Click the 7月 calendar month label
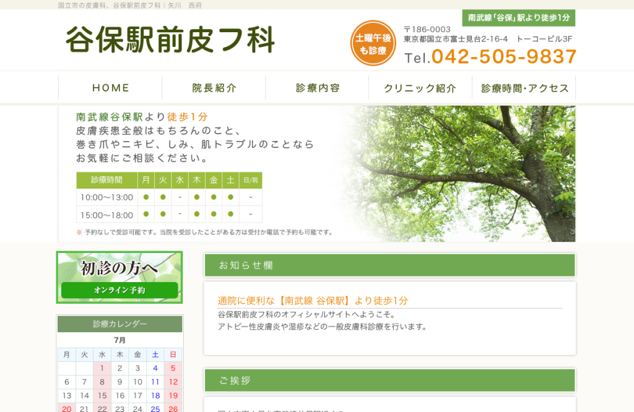The height and width of the screenshot is (412, 634). point(119,340)
